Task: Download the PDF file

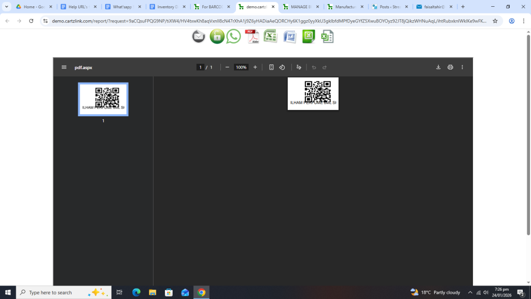Action: [x=438, y=67]
